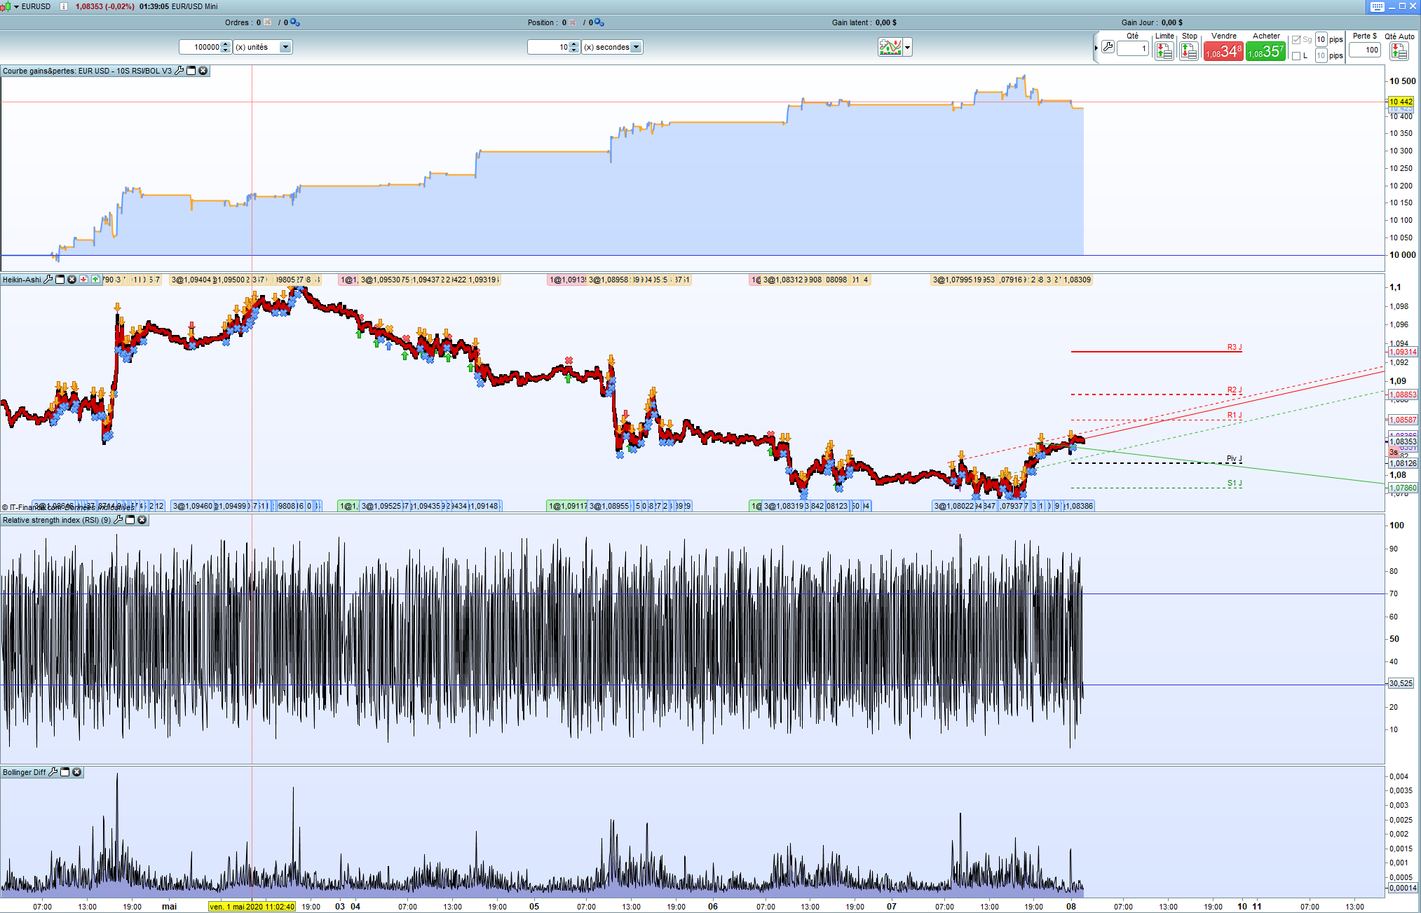Viewport: 1421px width, 913px height.
Task: Click the Vendre sell price button
Action: pyautogui.click(x=1223, y=51)
